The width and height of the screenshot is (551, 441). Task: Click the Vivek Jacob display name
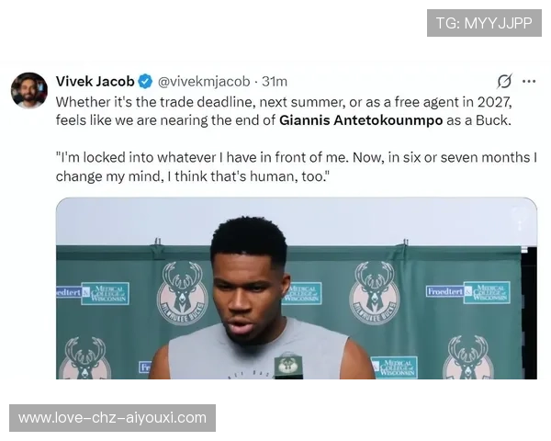click(x=95, y=82)
